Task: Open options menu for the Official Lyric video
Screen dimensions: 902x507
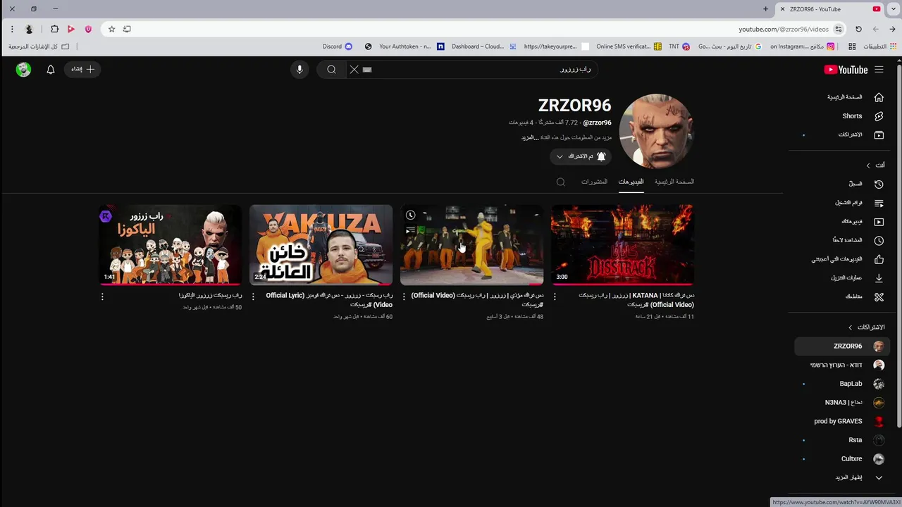Action: (x=253, y=296)
